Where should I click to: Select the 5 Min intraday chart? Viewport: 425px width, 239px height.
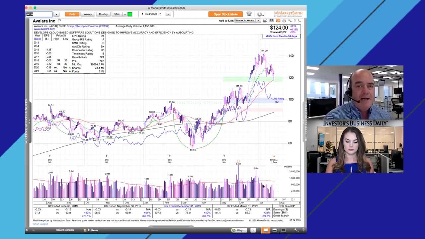(117, 14)
